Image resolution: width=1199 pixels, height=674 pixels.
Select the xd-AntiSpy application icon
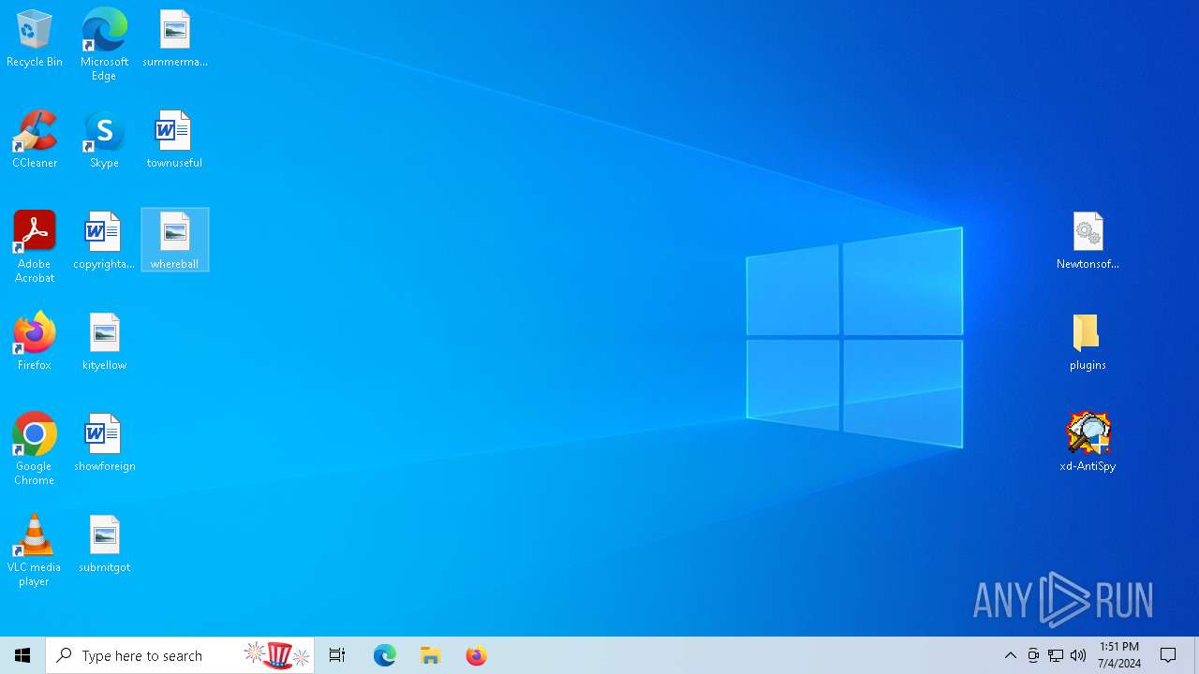pyautogui.click(x=1088, y=444)
